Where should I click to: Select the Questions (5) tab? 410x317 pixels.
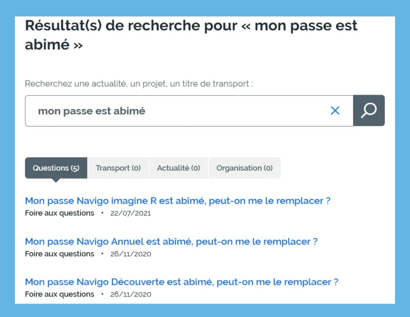[56, 168]
